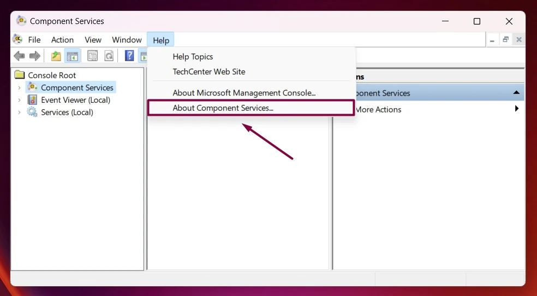Click the Event Viewer (Local) tree icon

(x=32, y=100)
